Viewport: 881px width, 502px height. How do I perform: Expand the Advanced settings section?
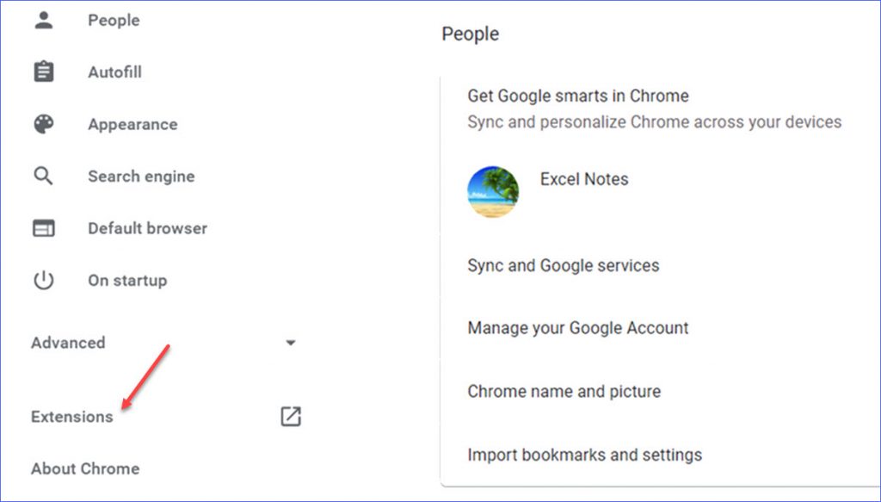point(291,342)
